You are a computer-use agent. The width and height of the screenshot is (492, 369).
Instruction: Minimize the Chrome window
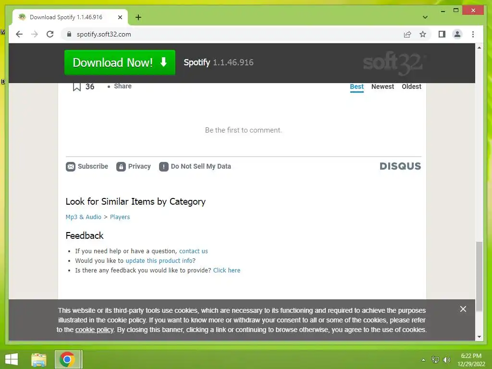[443, 11]
